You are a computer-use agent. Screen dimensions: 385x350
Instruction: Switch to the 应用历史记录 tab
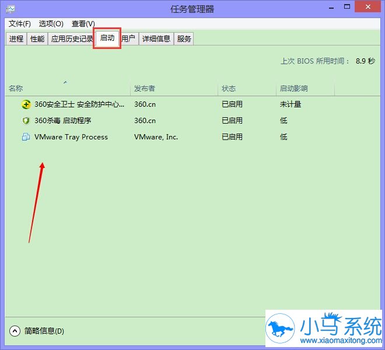71,39
